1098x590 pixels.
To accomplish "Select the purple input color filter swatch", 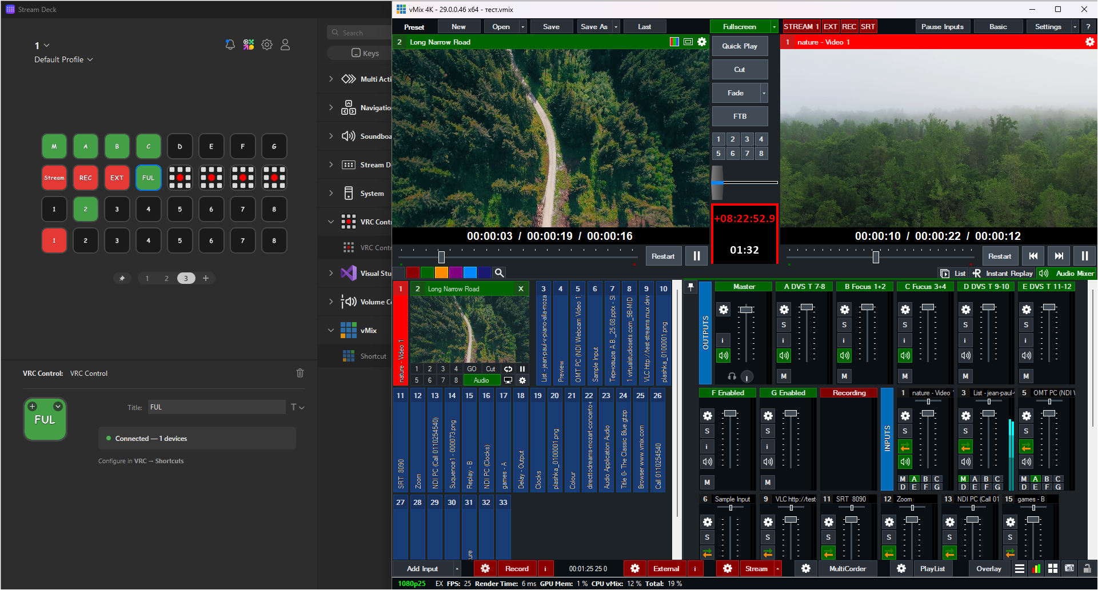I will pyautogui.click(x=456, y=273).
